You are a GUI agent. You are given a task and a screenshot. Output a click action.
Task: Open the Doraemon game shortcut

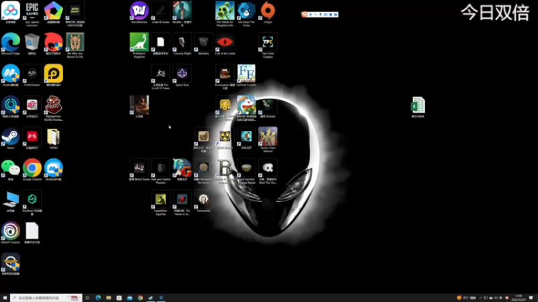click(x=246, y=108)
